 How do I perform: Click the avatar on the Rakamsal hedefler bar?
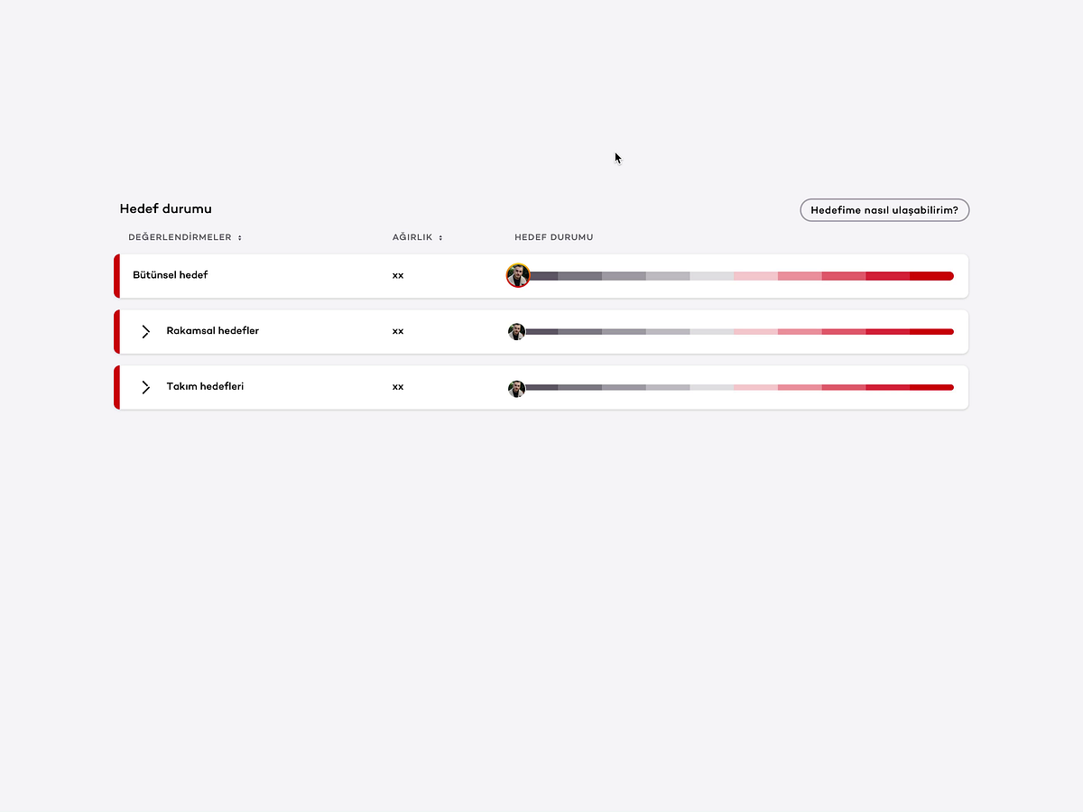(x=516, y=332)
